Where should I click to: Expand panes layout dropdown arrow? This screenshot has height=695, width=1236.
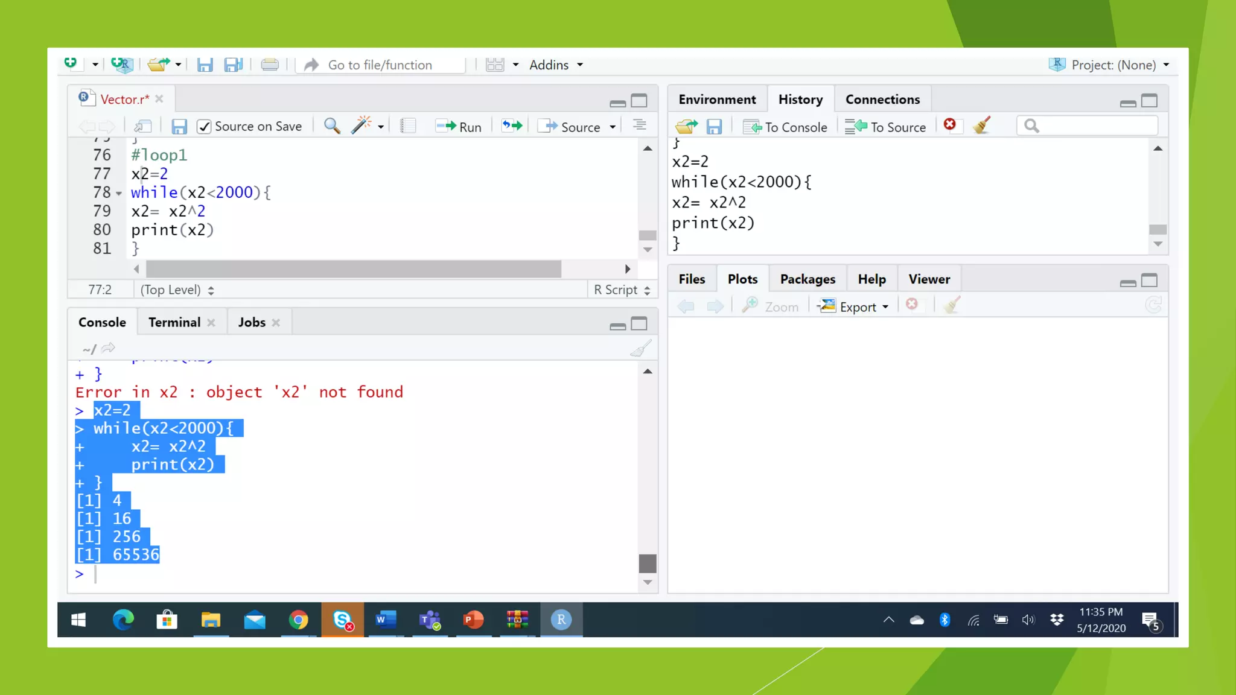pos(515,65)
